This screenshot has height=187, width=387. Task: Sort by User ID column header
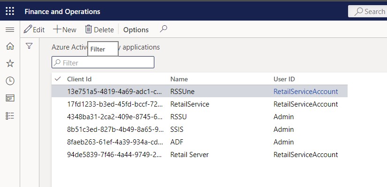click(x=284, y=79)
